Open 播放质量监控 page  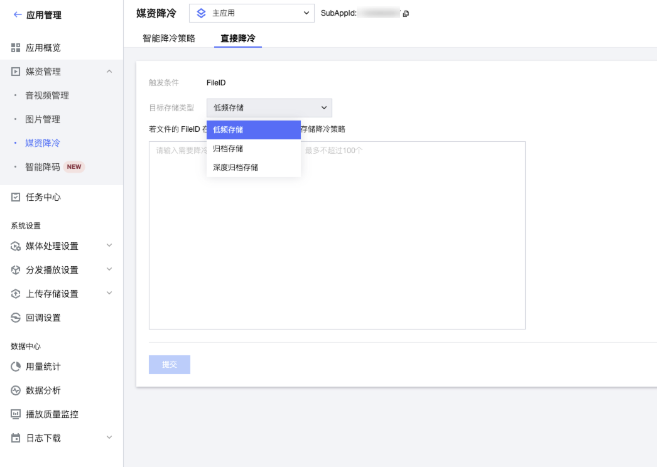52,415
